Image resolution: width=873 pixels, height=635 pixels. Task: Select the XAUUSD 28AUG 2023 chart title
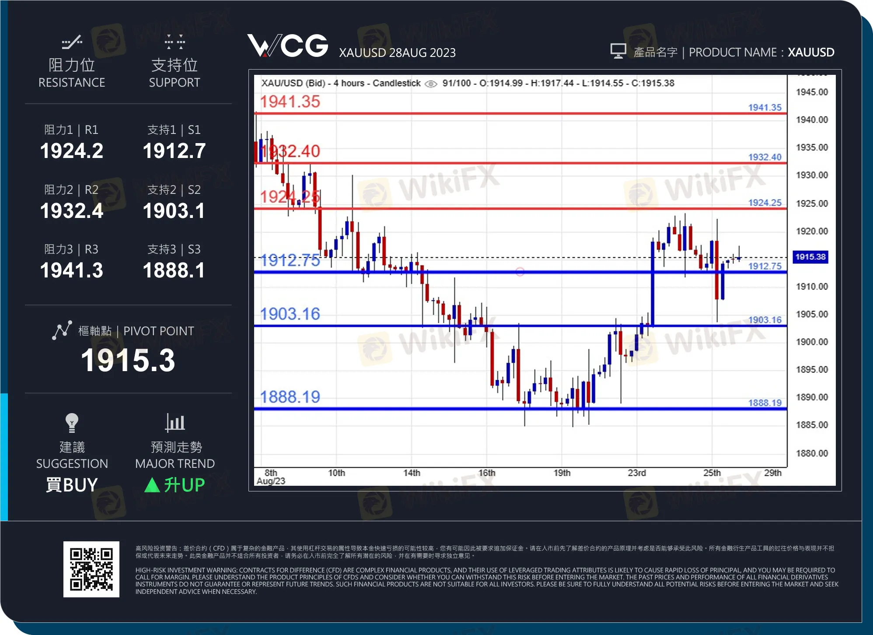coord(398,53)
